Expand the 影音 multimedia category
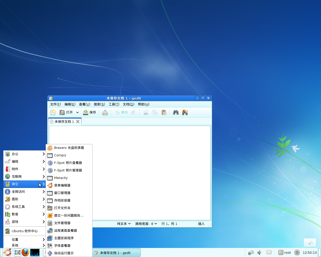This screenshot has width=321, height=257. tap(25, 214)
